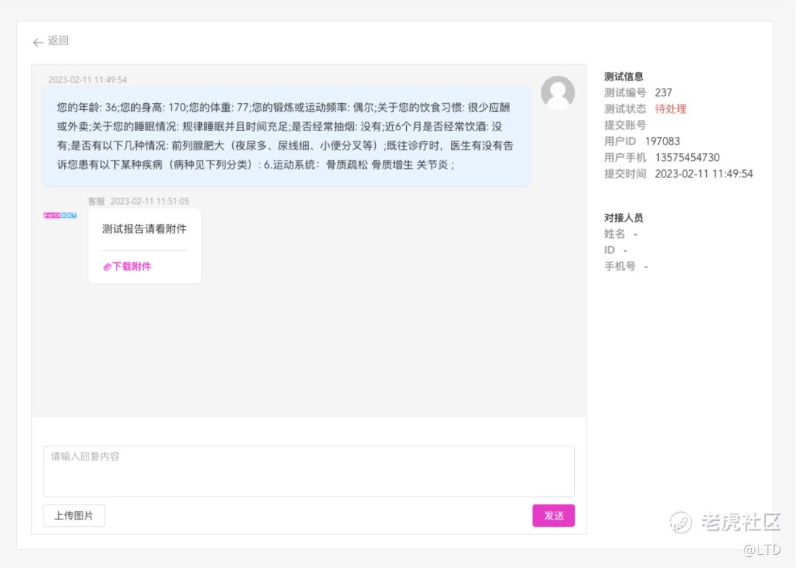Click the 姓名 field label
Image resolution: width=796 pixels, height=568 pixels.
(614, 234)
